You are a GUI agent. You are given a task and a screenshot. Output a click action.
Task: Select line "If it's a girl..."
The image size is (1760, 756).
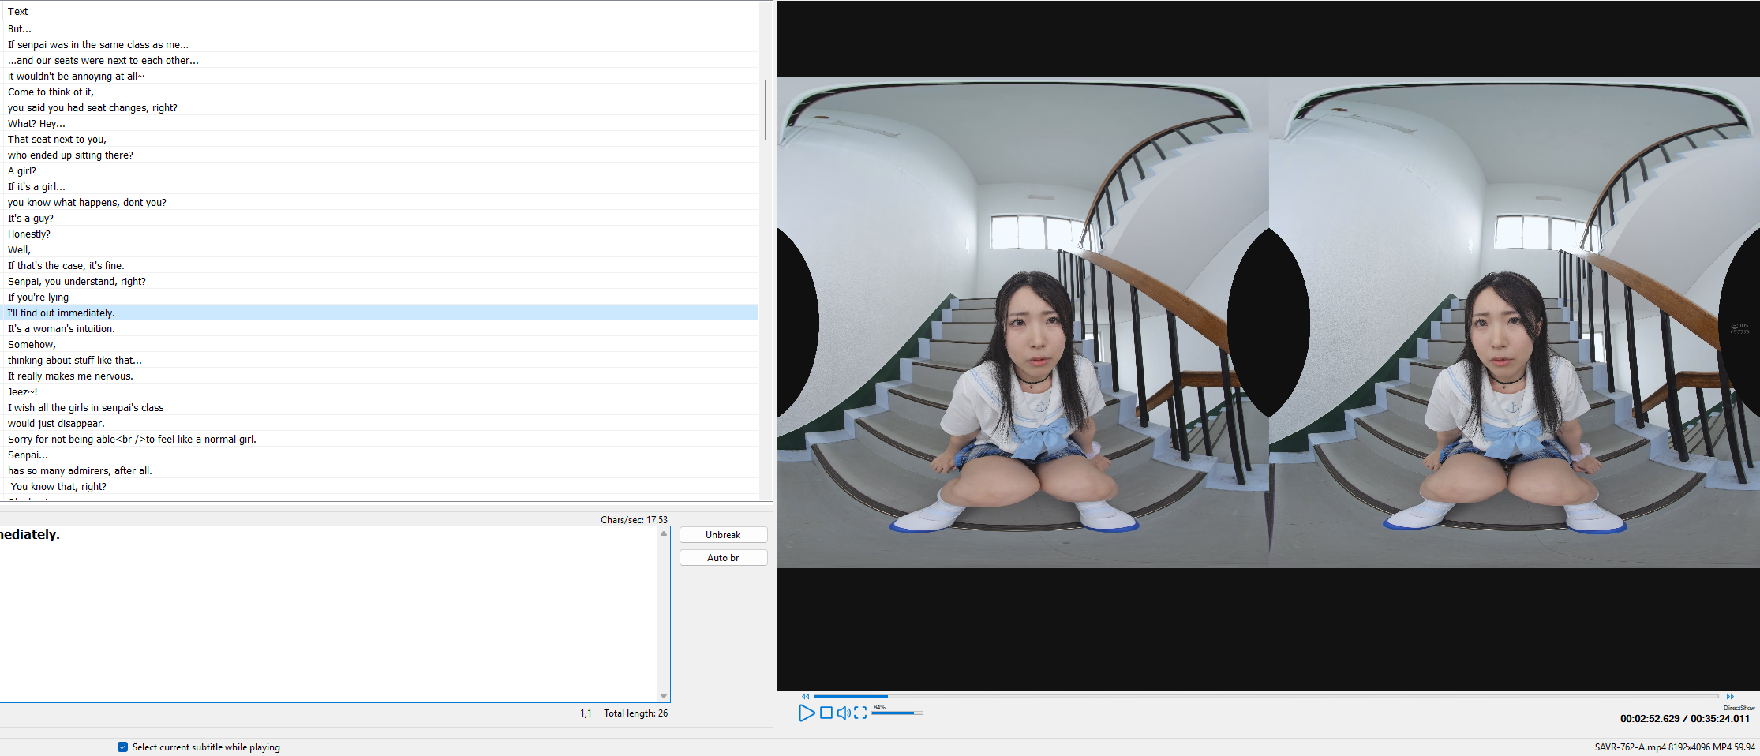coord(380,187)
